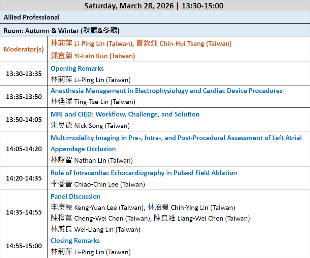Click the 14:35-14:55 time slot cell

click(24, 212)
